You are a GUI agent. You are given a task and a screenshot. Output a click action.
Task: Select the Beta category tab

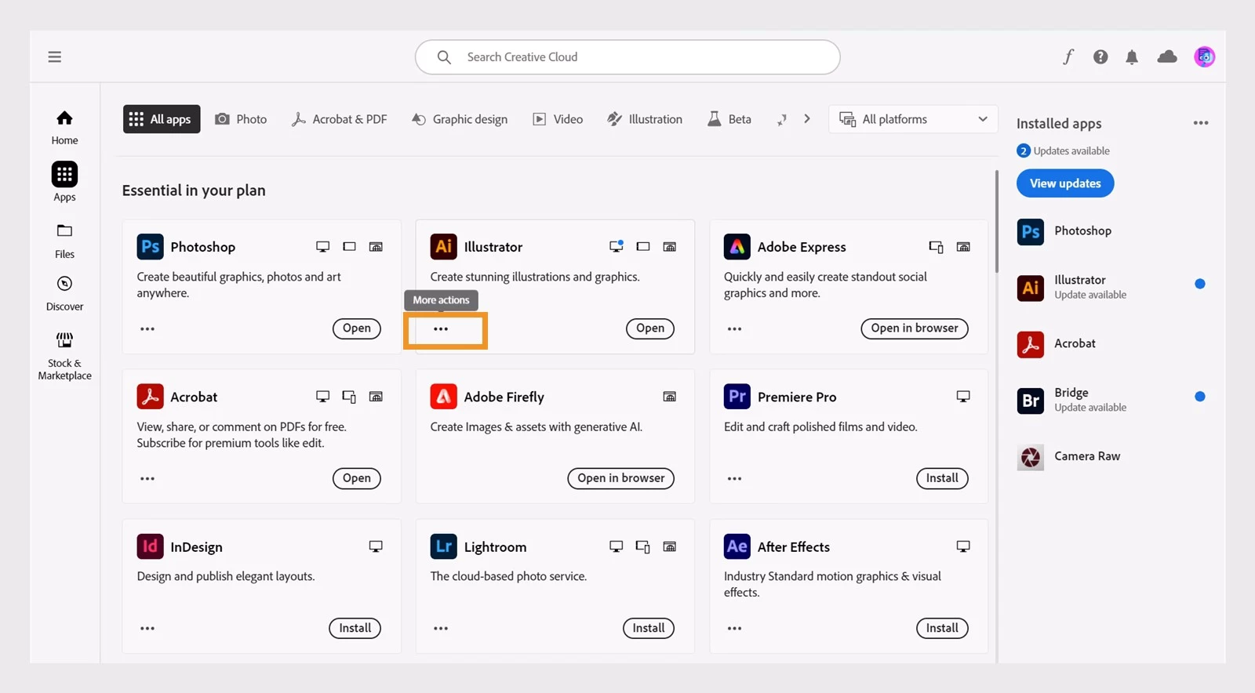pos(729,119)
